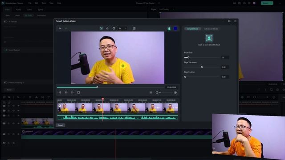Open the Full Quality player dropdown
Viewport: 285px width, 160px height.
(x=167, y=9)
